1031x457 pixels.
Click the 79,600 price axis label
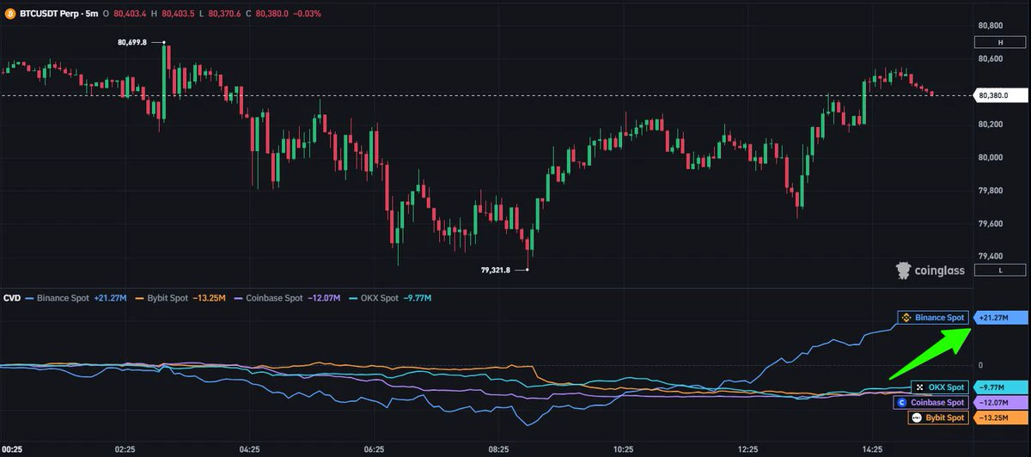point(991,223)
